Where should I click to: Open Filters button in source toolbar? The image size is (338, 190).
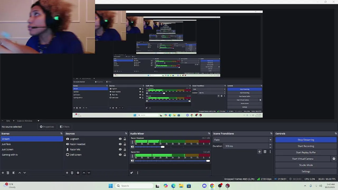pos(64,127)
